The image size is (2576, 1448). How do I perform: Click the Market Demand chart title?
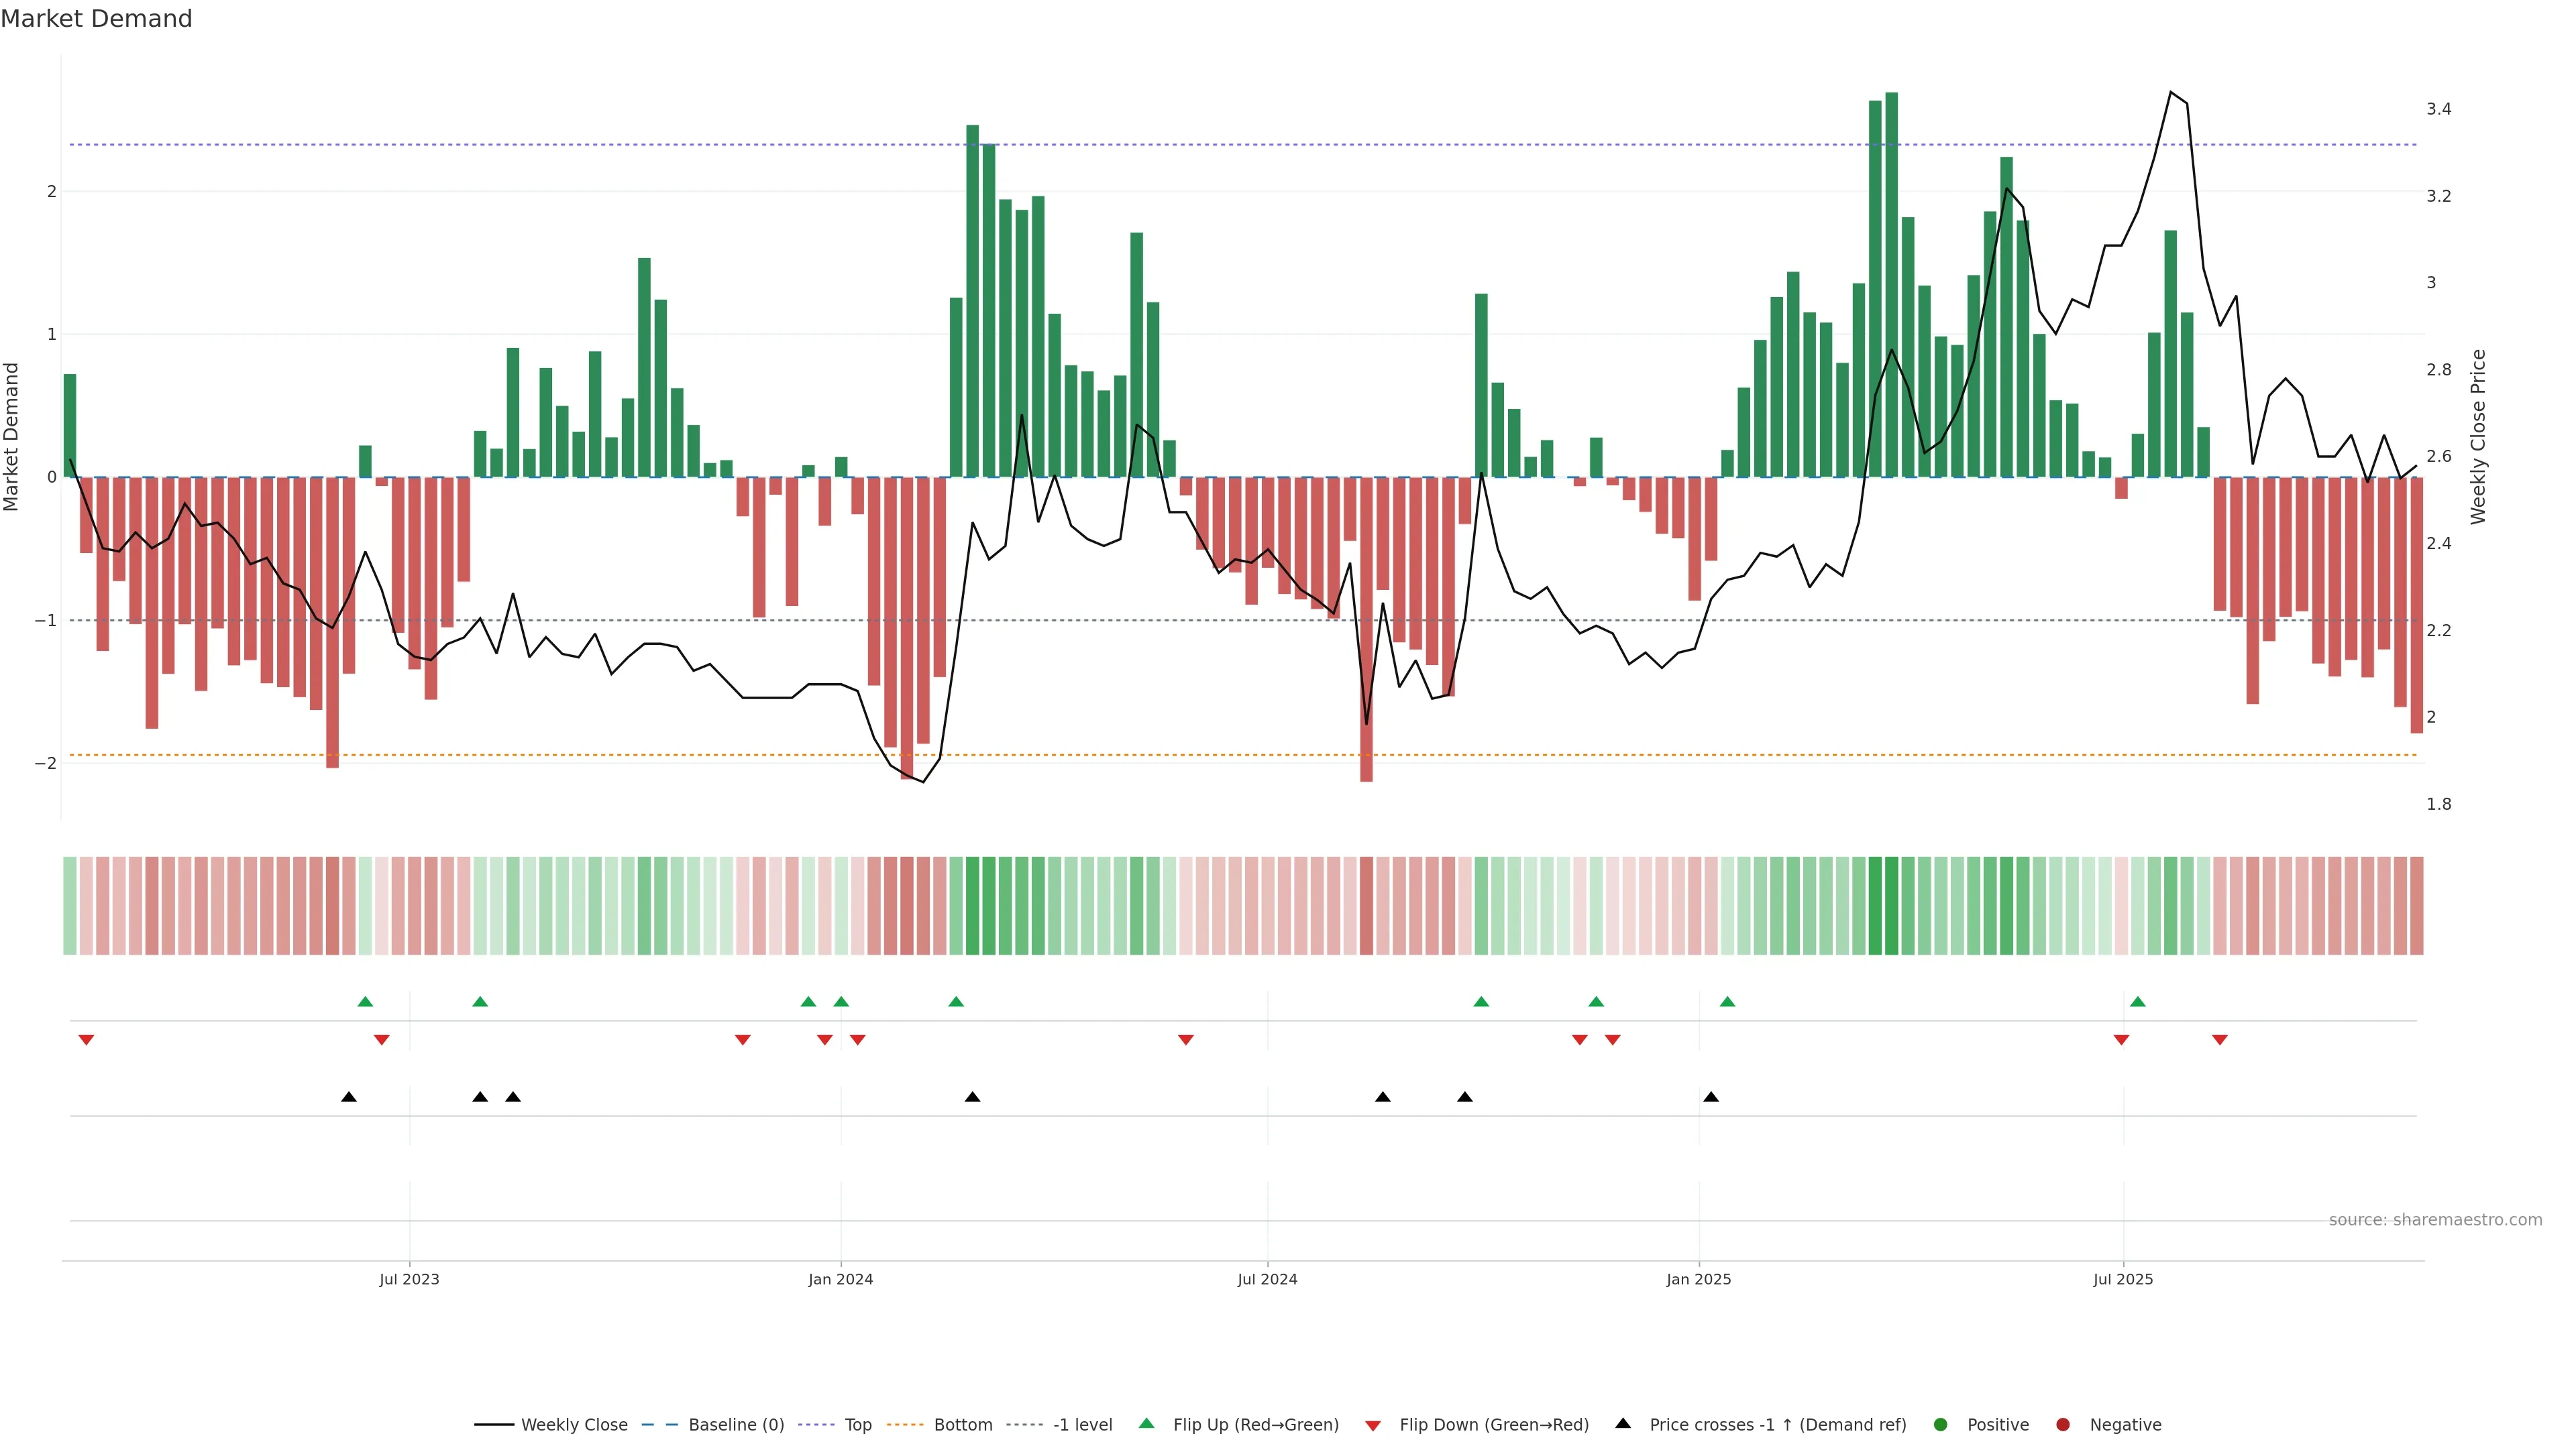(96, 19)
